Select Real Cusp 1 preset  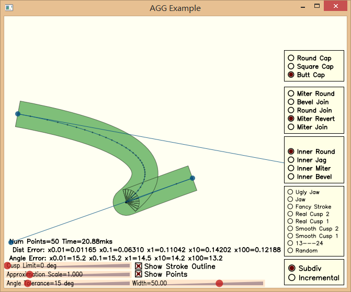[308, 221]
